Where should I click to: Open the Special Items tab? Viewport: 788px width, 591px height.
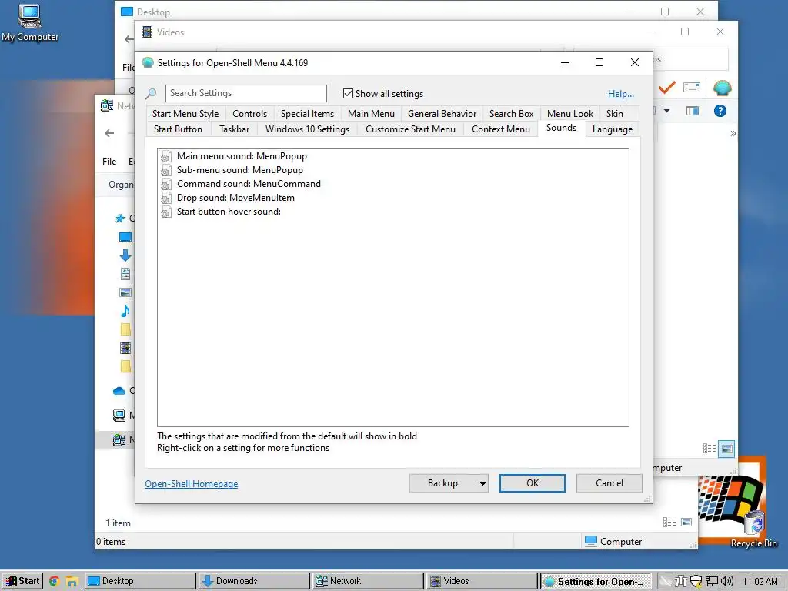point(307,114)
